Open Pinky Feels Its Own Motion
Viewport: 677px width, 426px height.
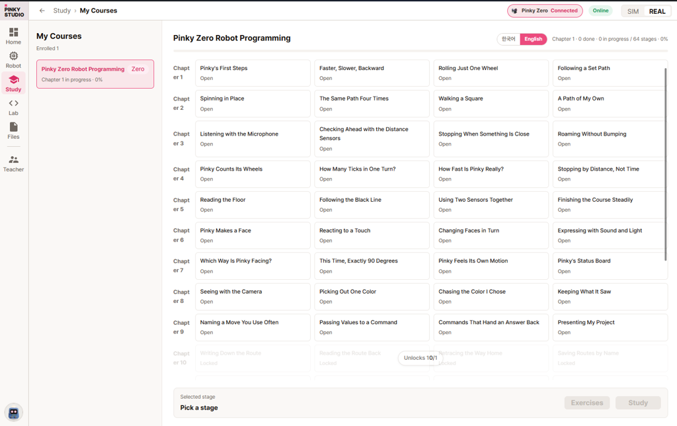point(491,266)
